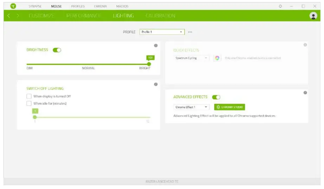Screen dimensions: 324x189
Task: Check 'When display is turned Off'
Action: point(29,96)
